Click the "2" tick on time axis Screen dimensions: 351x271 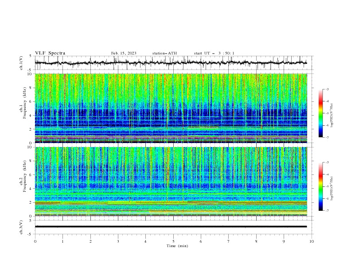90,241
